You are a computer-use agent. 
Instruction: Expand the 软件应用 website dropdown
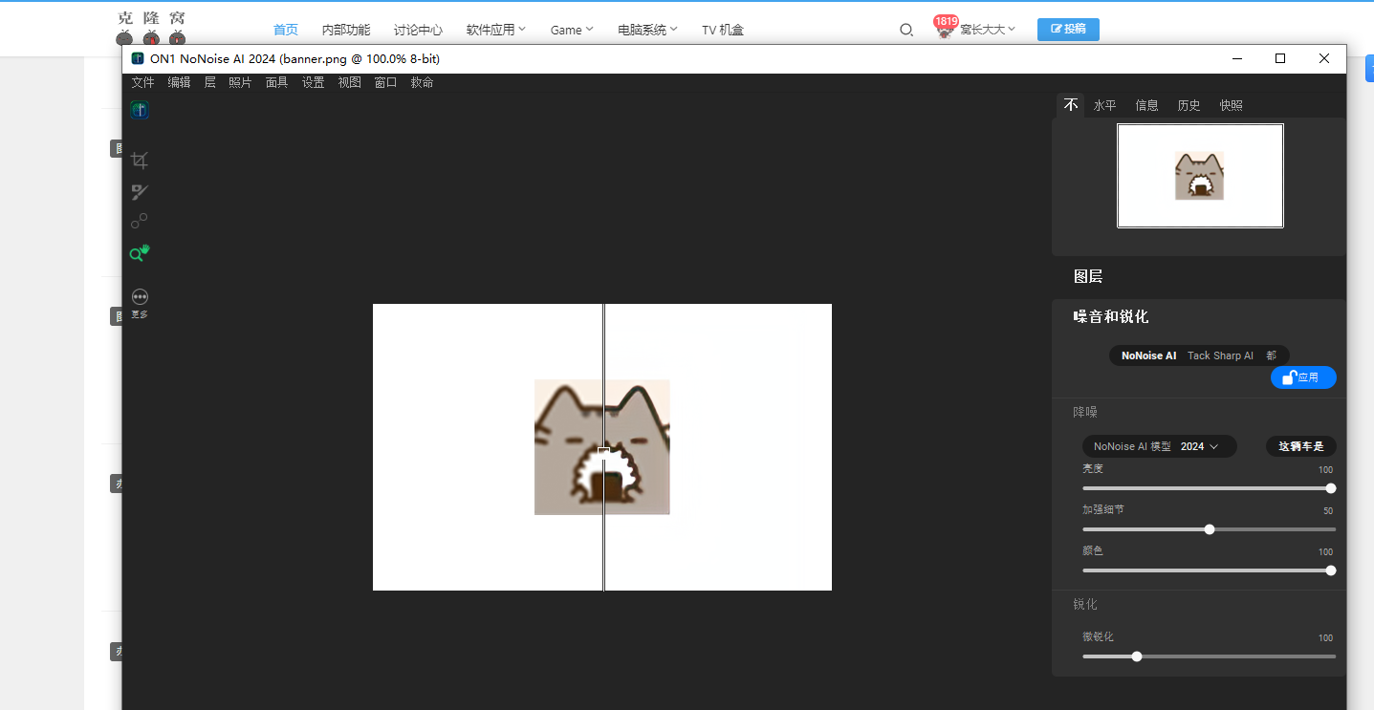495,30
